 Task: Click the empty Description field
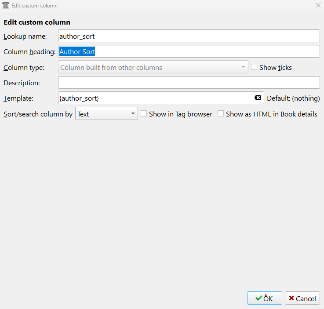(189, 83)
